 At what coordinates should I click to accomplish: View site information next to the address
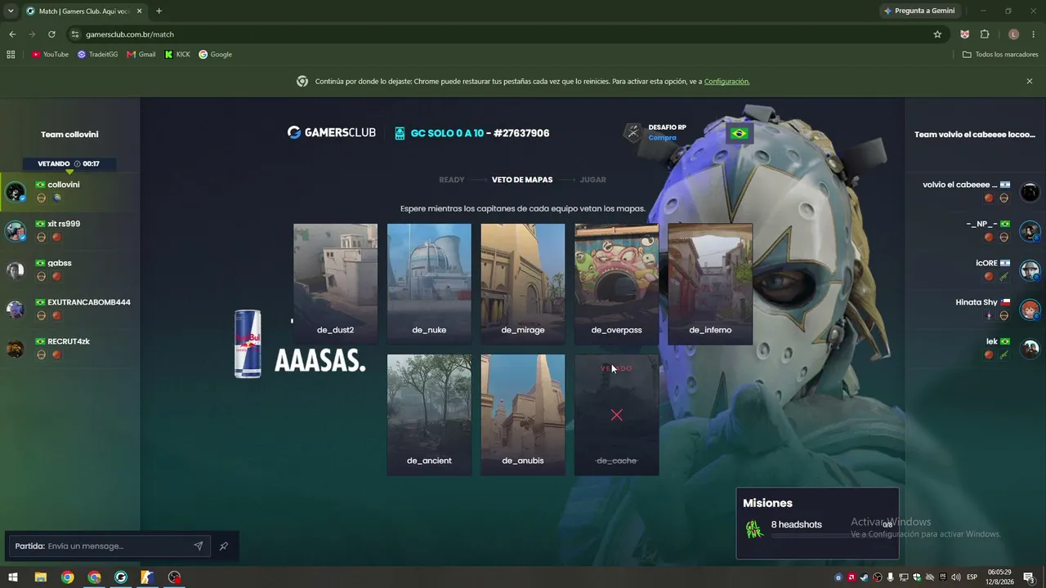click(75, 34)
